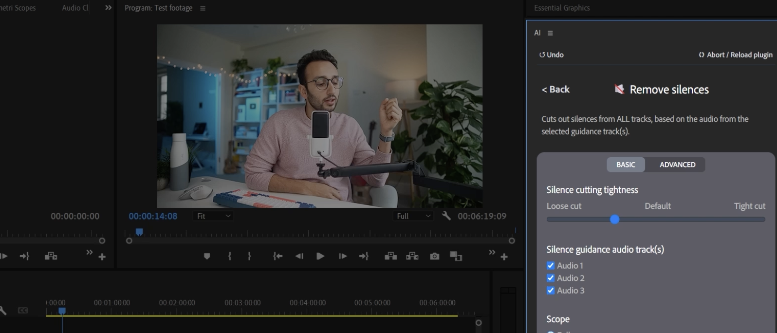
Task: Click the Program monitor right zoom scroll handle
Action: coord(512,240)
